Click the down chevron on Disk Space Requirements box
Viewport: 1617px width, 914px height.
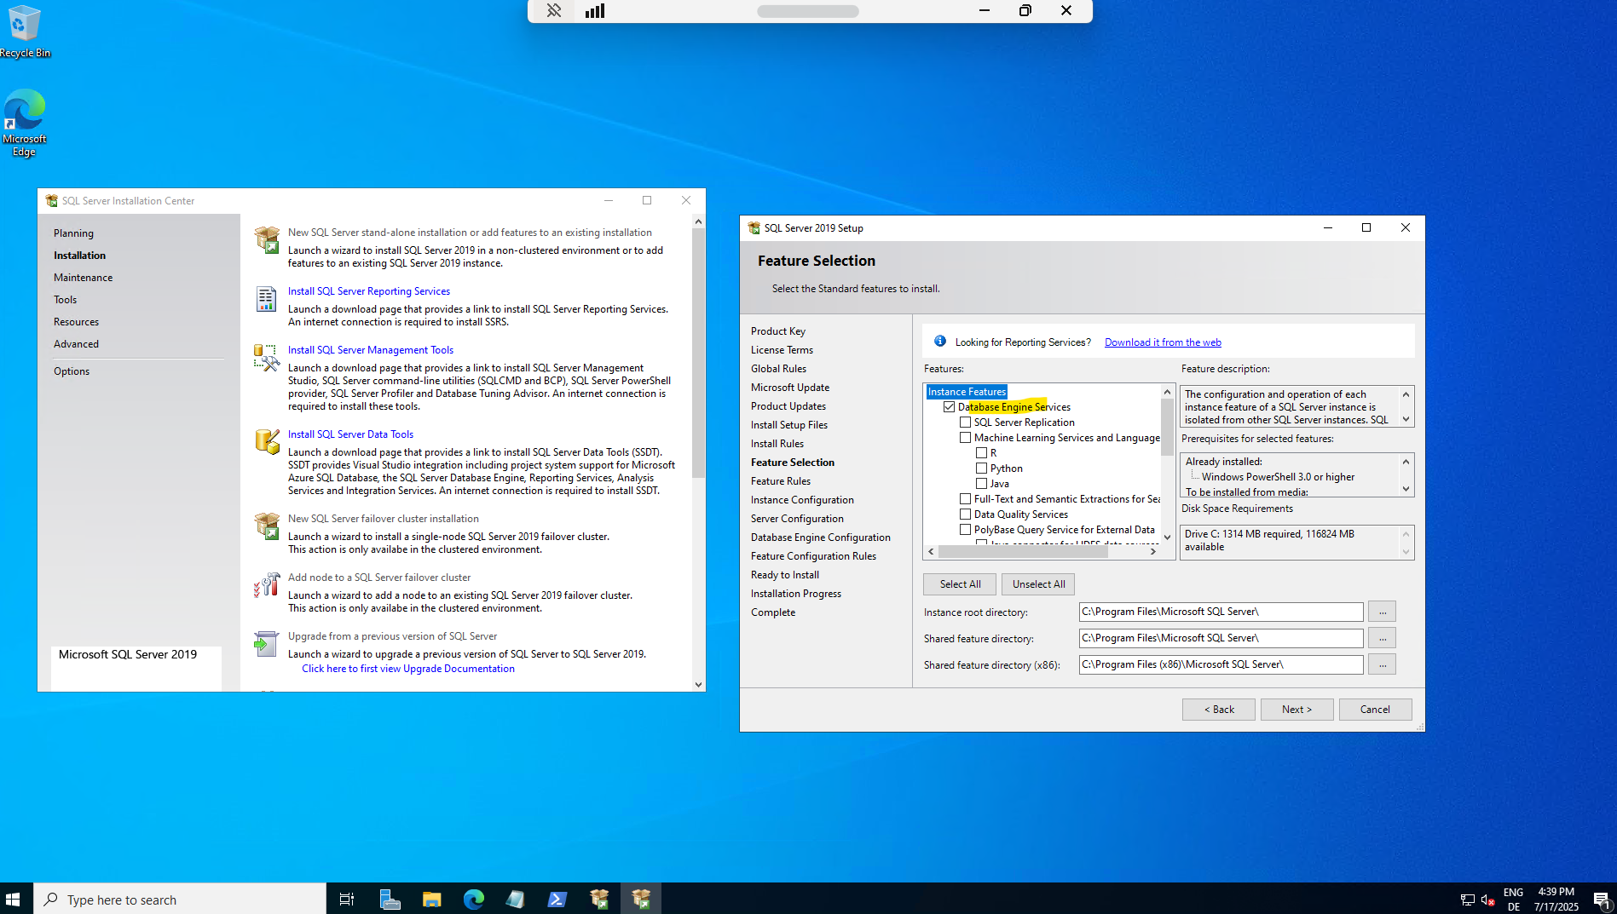(1405, 549)
